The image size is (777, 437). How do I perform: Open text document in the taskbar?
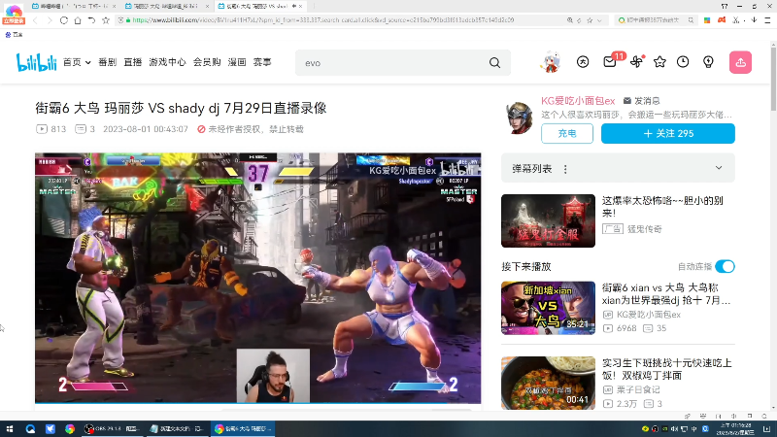pos(177,428)
